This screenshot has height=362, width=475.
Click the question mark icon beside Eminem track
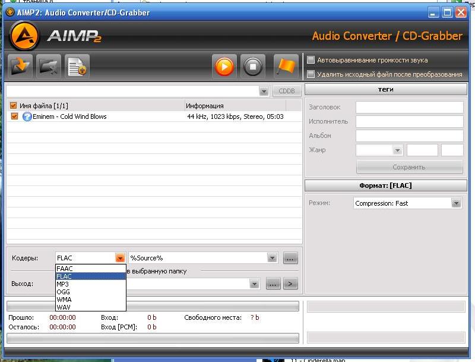pyautogui.click(x=27, y=117)
